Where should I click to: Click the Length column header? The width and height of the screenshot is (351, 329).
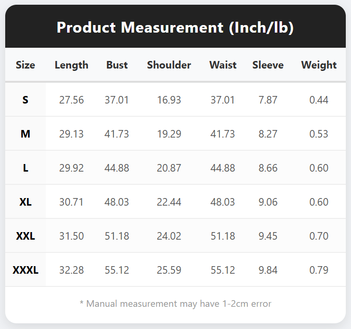71,65
